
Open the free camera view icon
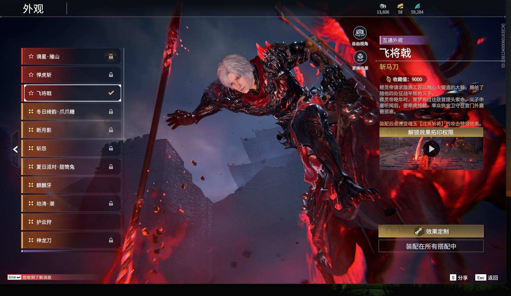[x=360, y=33]
